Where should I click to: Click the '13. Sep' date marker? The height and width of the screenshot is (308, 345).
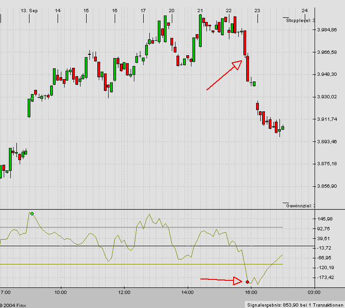click(x=29, y=10)
